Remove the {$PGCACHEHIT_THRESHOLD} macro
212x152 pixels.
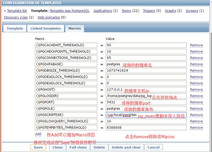coord(196,45)
